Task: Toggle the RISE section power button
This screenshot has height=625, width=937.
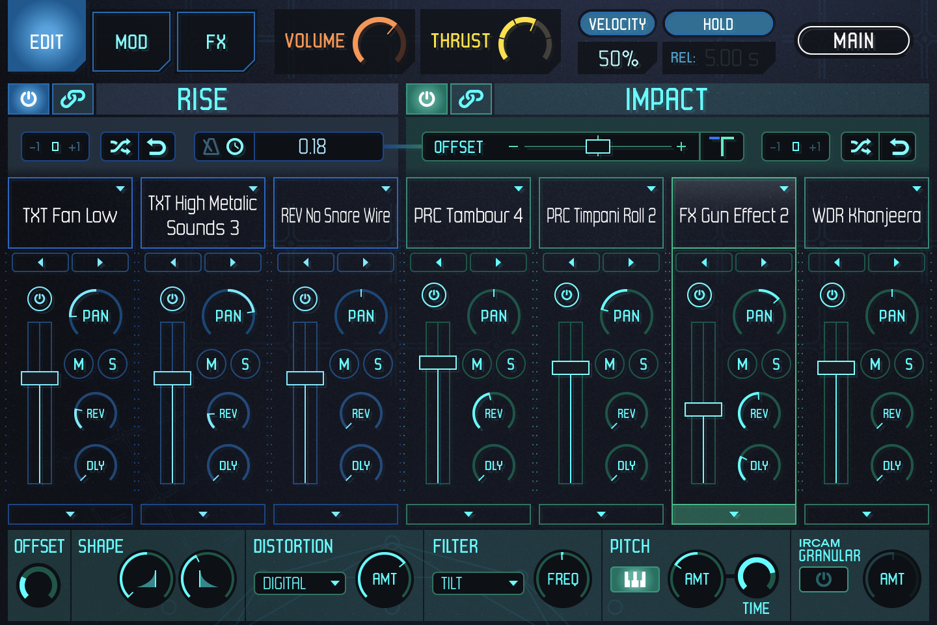Action: pos(29,99)
